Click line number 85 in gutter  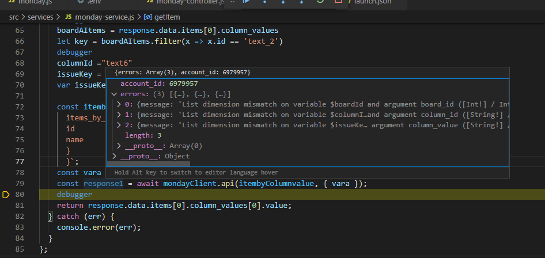coord(20,249)
